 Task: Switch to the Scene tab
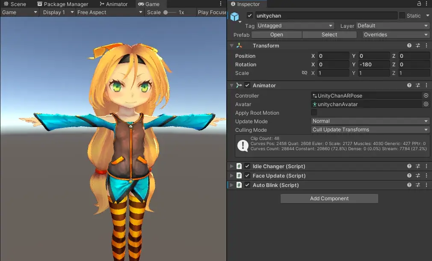pyautogui.click(x=15, y=4)
